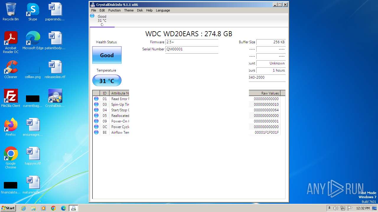Open Chrome from the taskbar
This screenshot has width=378, height=212.
(53, 208)
